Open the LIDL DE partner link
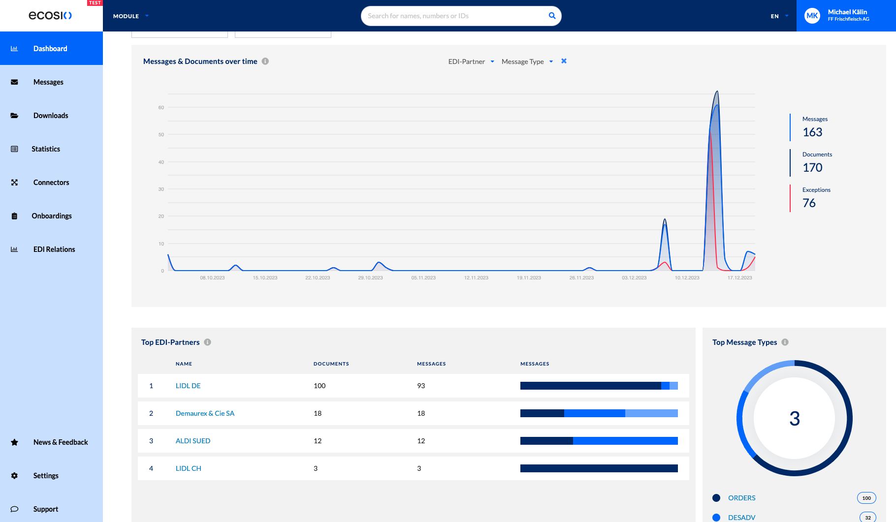The width and height of the screenshot is (896, 522). [x=188, y=386]
